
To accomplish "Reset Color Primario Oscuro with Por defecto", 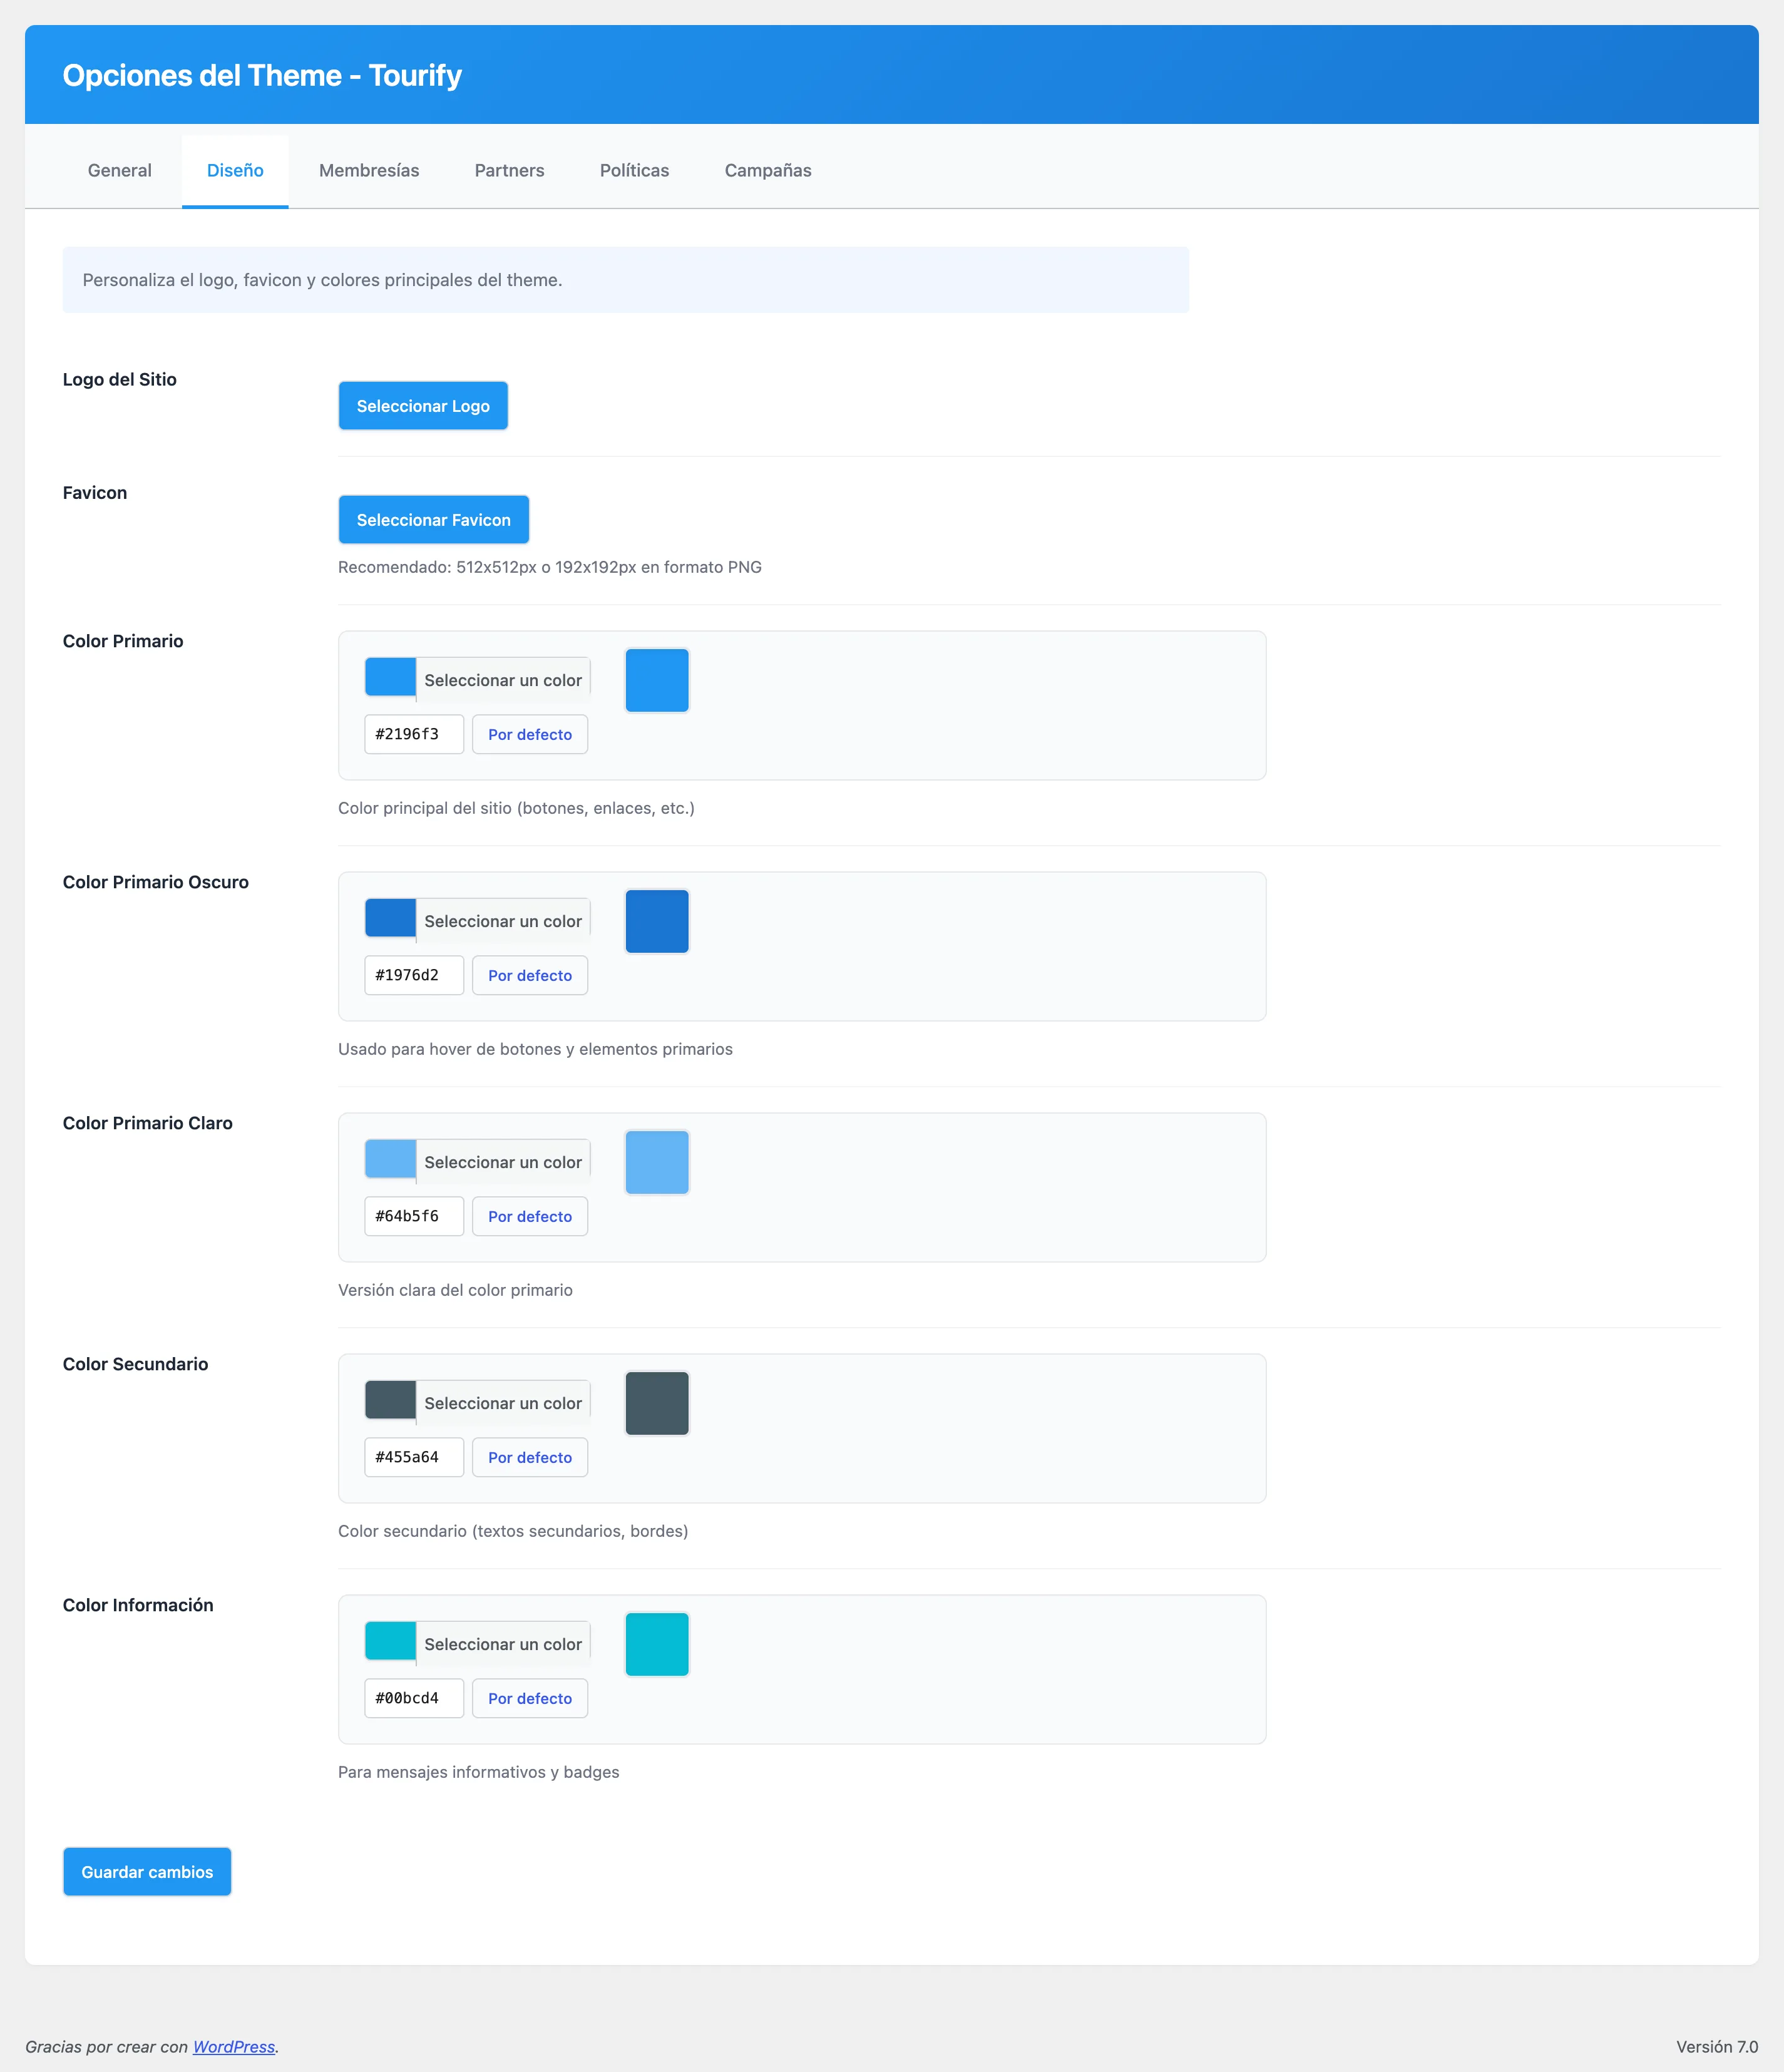I will click(x=530, y=975).
